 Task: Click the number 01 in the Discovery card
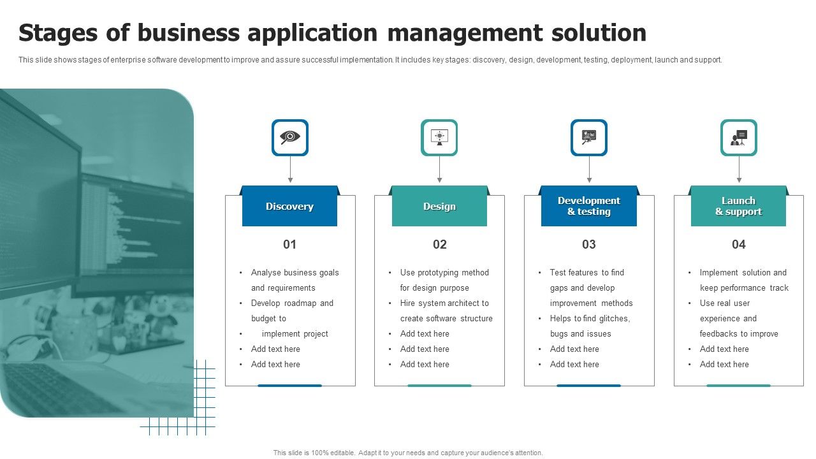[x=290, y=244]
